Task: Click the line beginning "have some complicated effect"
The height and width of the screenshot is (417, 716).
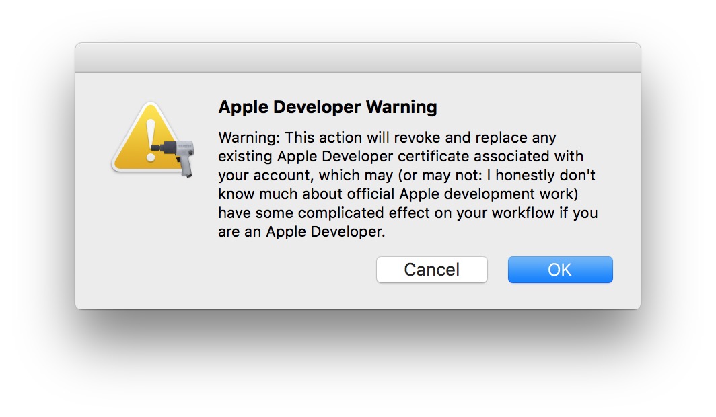Action: click(408, 213)
